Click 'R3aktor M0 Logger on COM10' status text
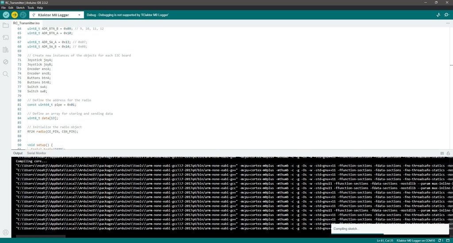This screenshot has height=243, width=453. pyautogui.click(x=416, y=240)
